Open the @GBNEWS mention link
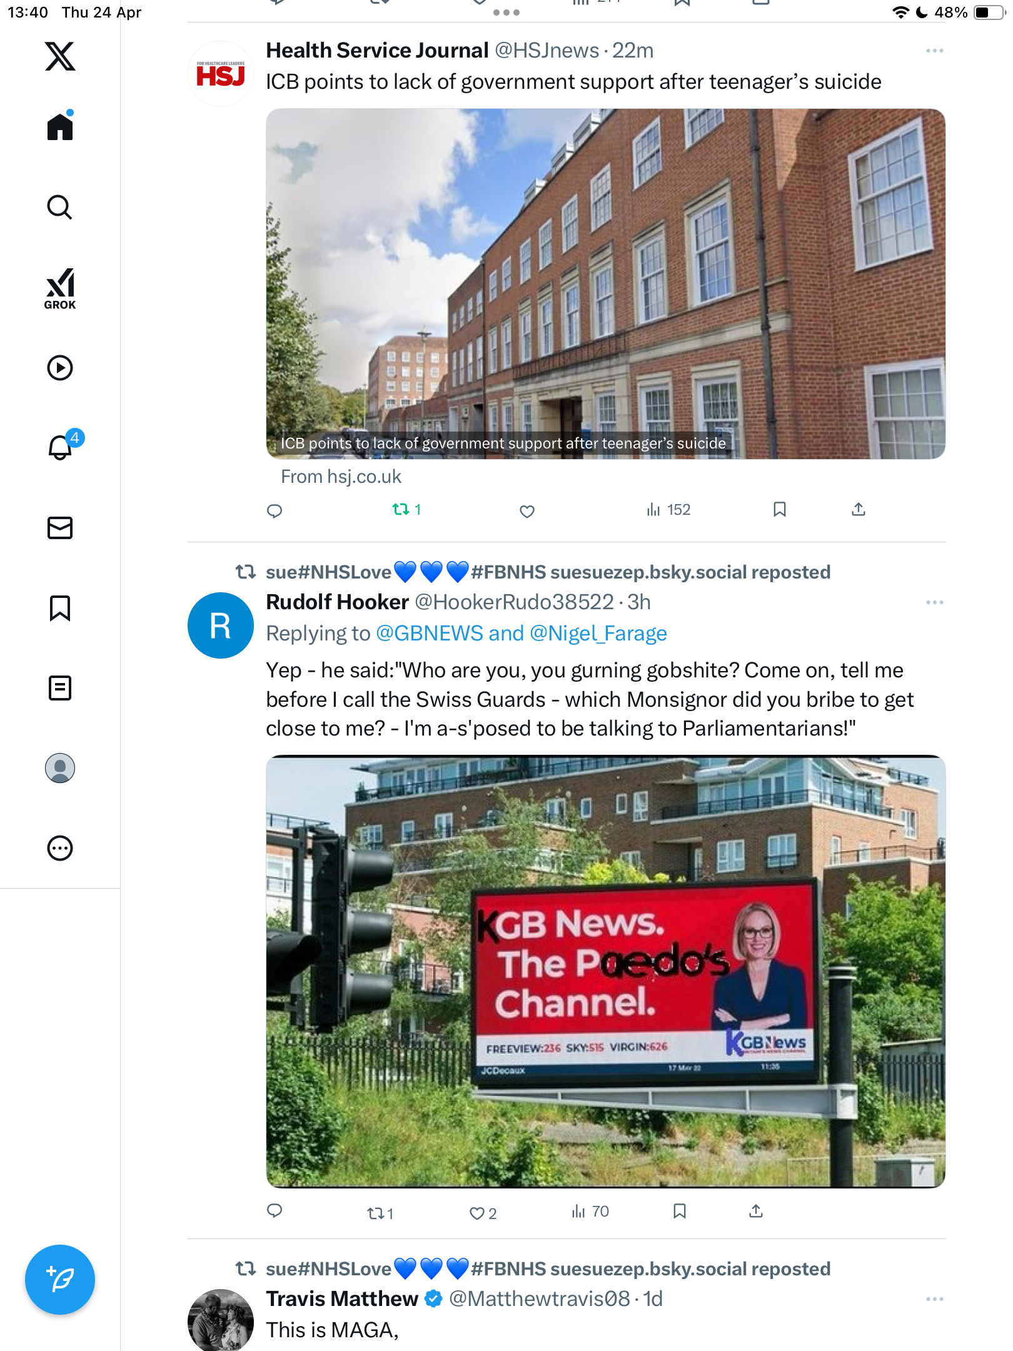Viewport: 1013px width, 1351px height. pos(430,634)
